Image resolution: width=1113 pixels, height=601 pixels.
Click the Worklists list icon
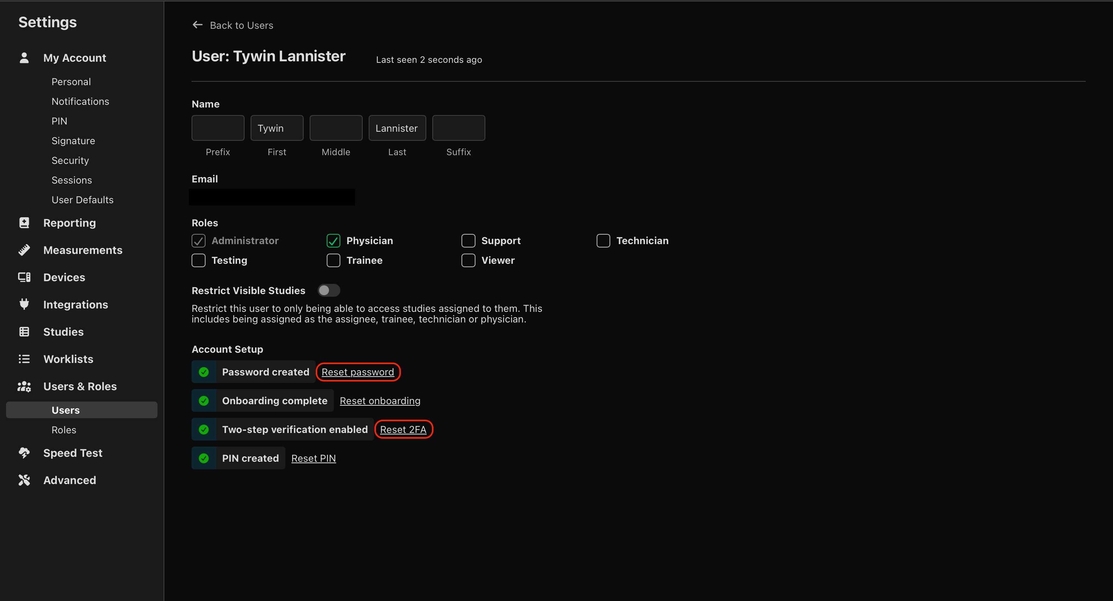click(x=24, y=359)
